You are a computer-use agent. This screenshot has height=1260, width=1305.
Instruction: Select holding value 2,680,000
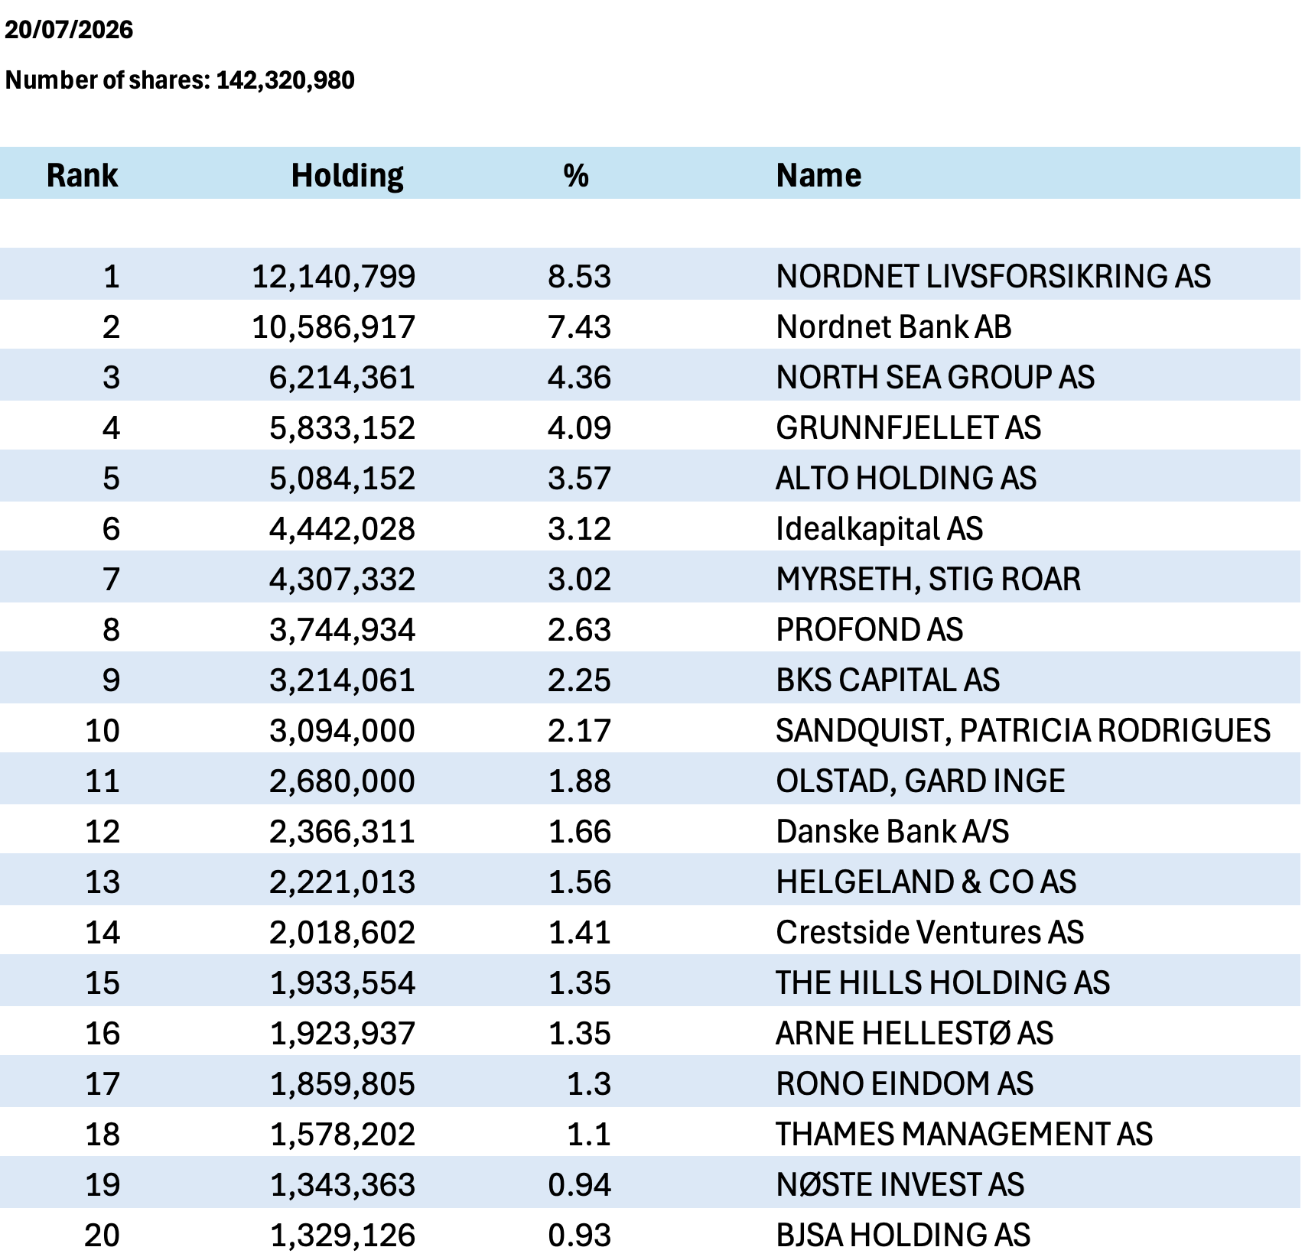coord(342,781)
